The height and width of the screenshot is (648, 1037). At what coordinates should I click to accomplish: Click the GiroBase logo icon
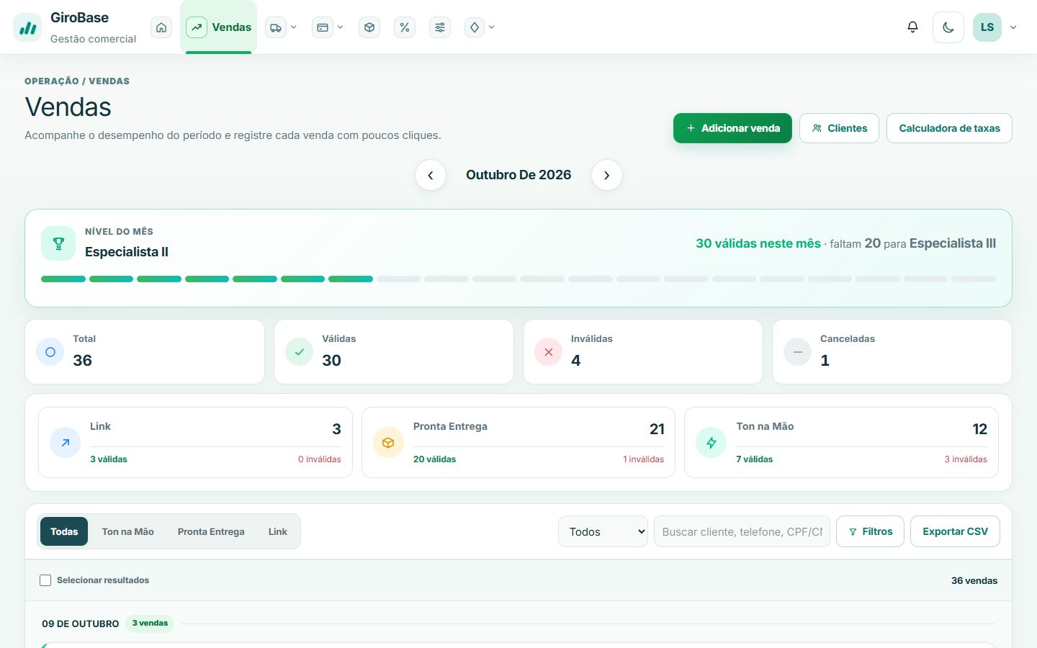(27, 27)
